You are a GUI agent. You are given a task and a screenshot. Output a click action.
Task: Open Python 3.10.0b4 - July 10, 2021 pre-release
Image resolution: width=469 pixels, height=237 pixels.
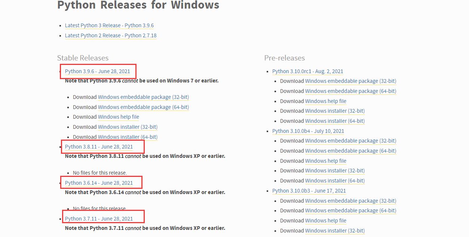pyautogui.click(x=308, y=131)
